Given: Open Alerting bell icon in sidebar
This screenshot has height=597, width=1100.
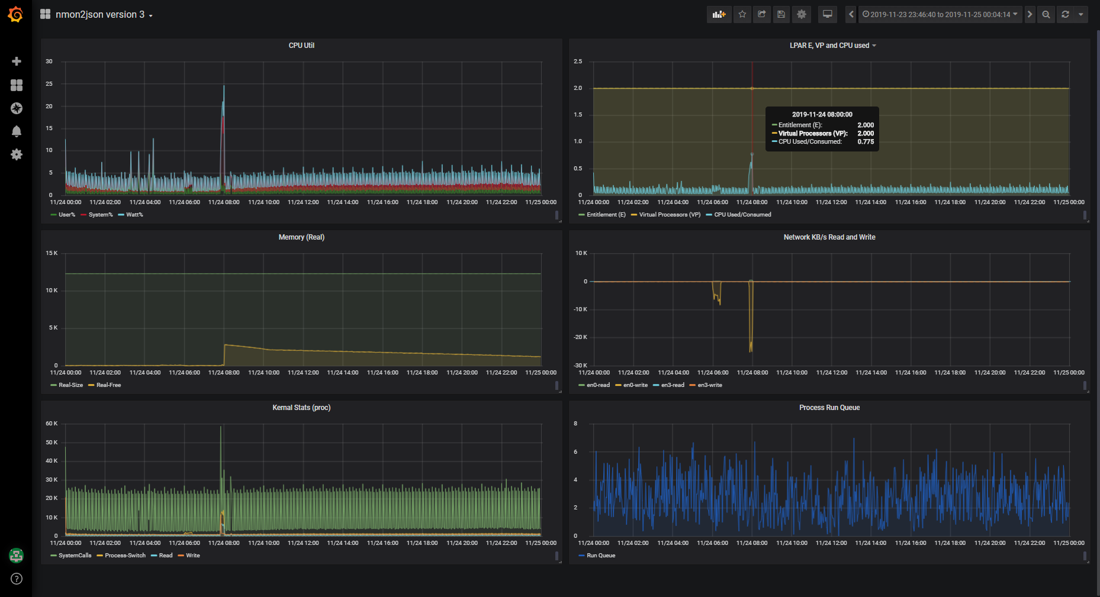Looking at the screenshot, I should [17, 131].
